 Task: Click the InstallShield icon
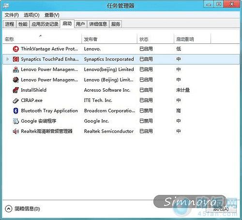(15, 90)
